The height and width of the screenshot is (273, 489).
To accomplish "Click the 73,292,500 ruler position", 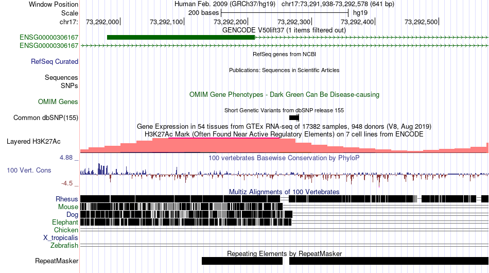I will click(x=422, y=22).
